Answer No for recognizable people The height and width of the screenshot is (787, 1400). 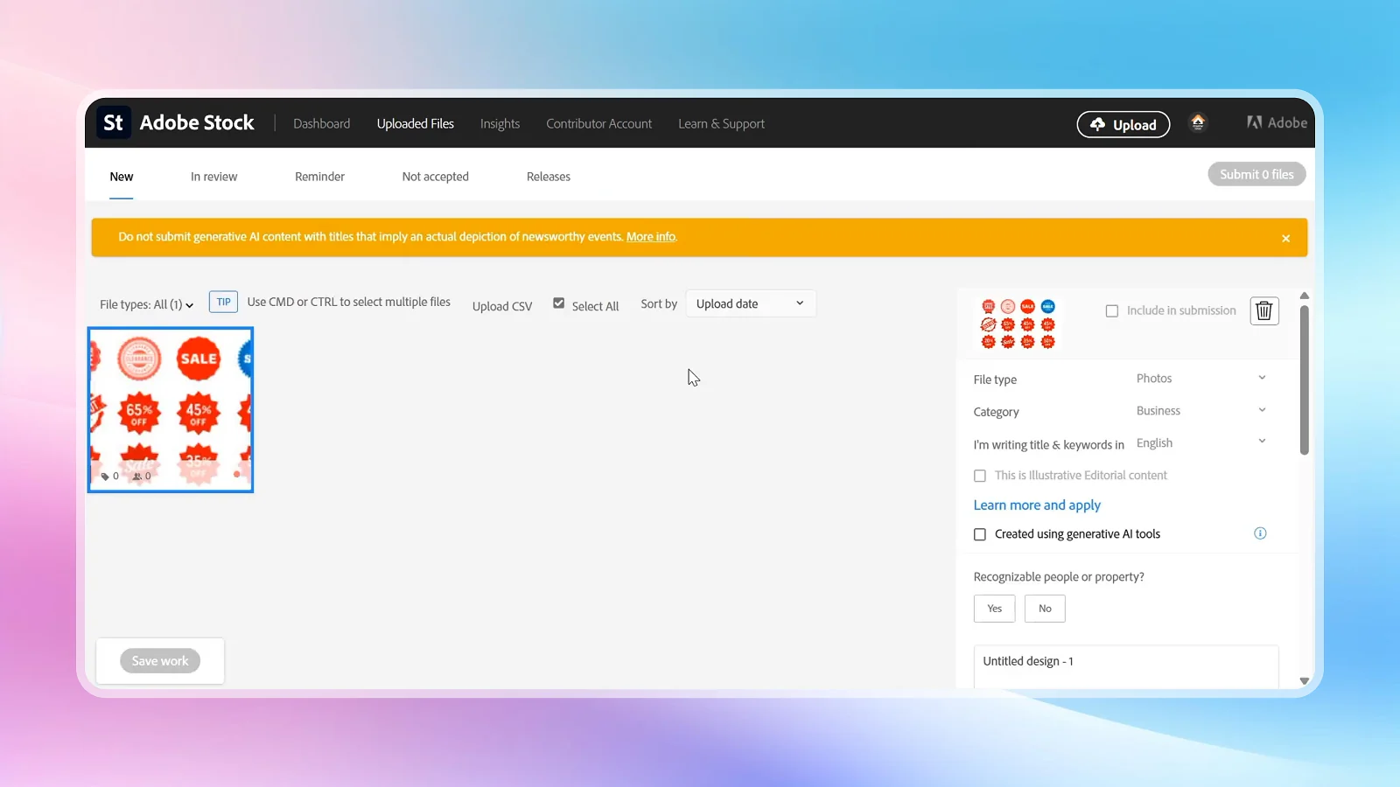coord(1045,609)
